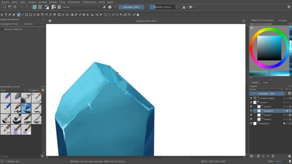This screenshot has height=164, width=292.
Task: Select the Elliptical Selection tool
Action: tap(109, 15)
